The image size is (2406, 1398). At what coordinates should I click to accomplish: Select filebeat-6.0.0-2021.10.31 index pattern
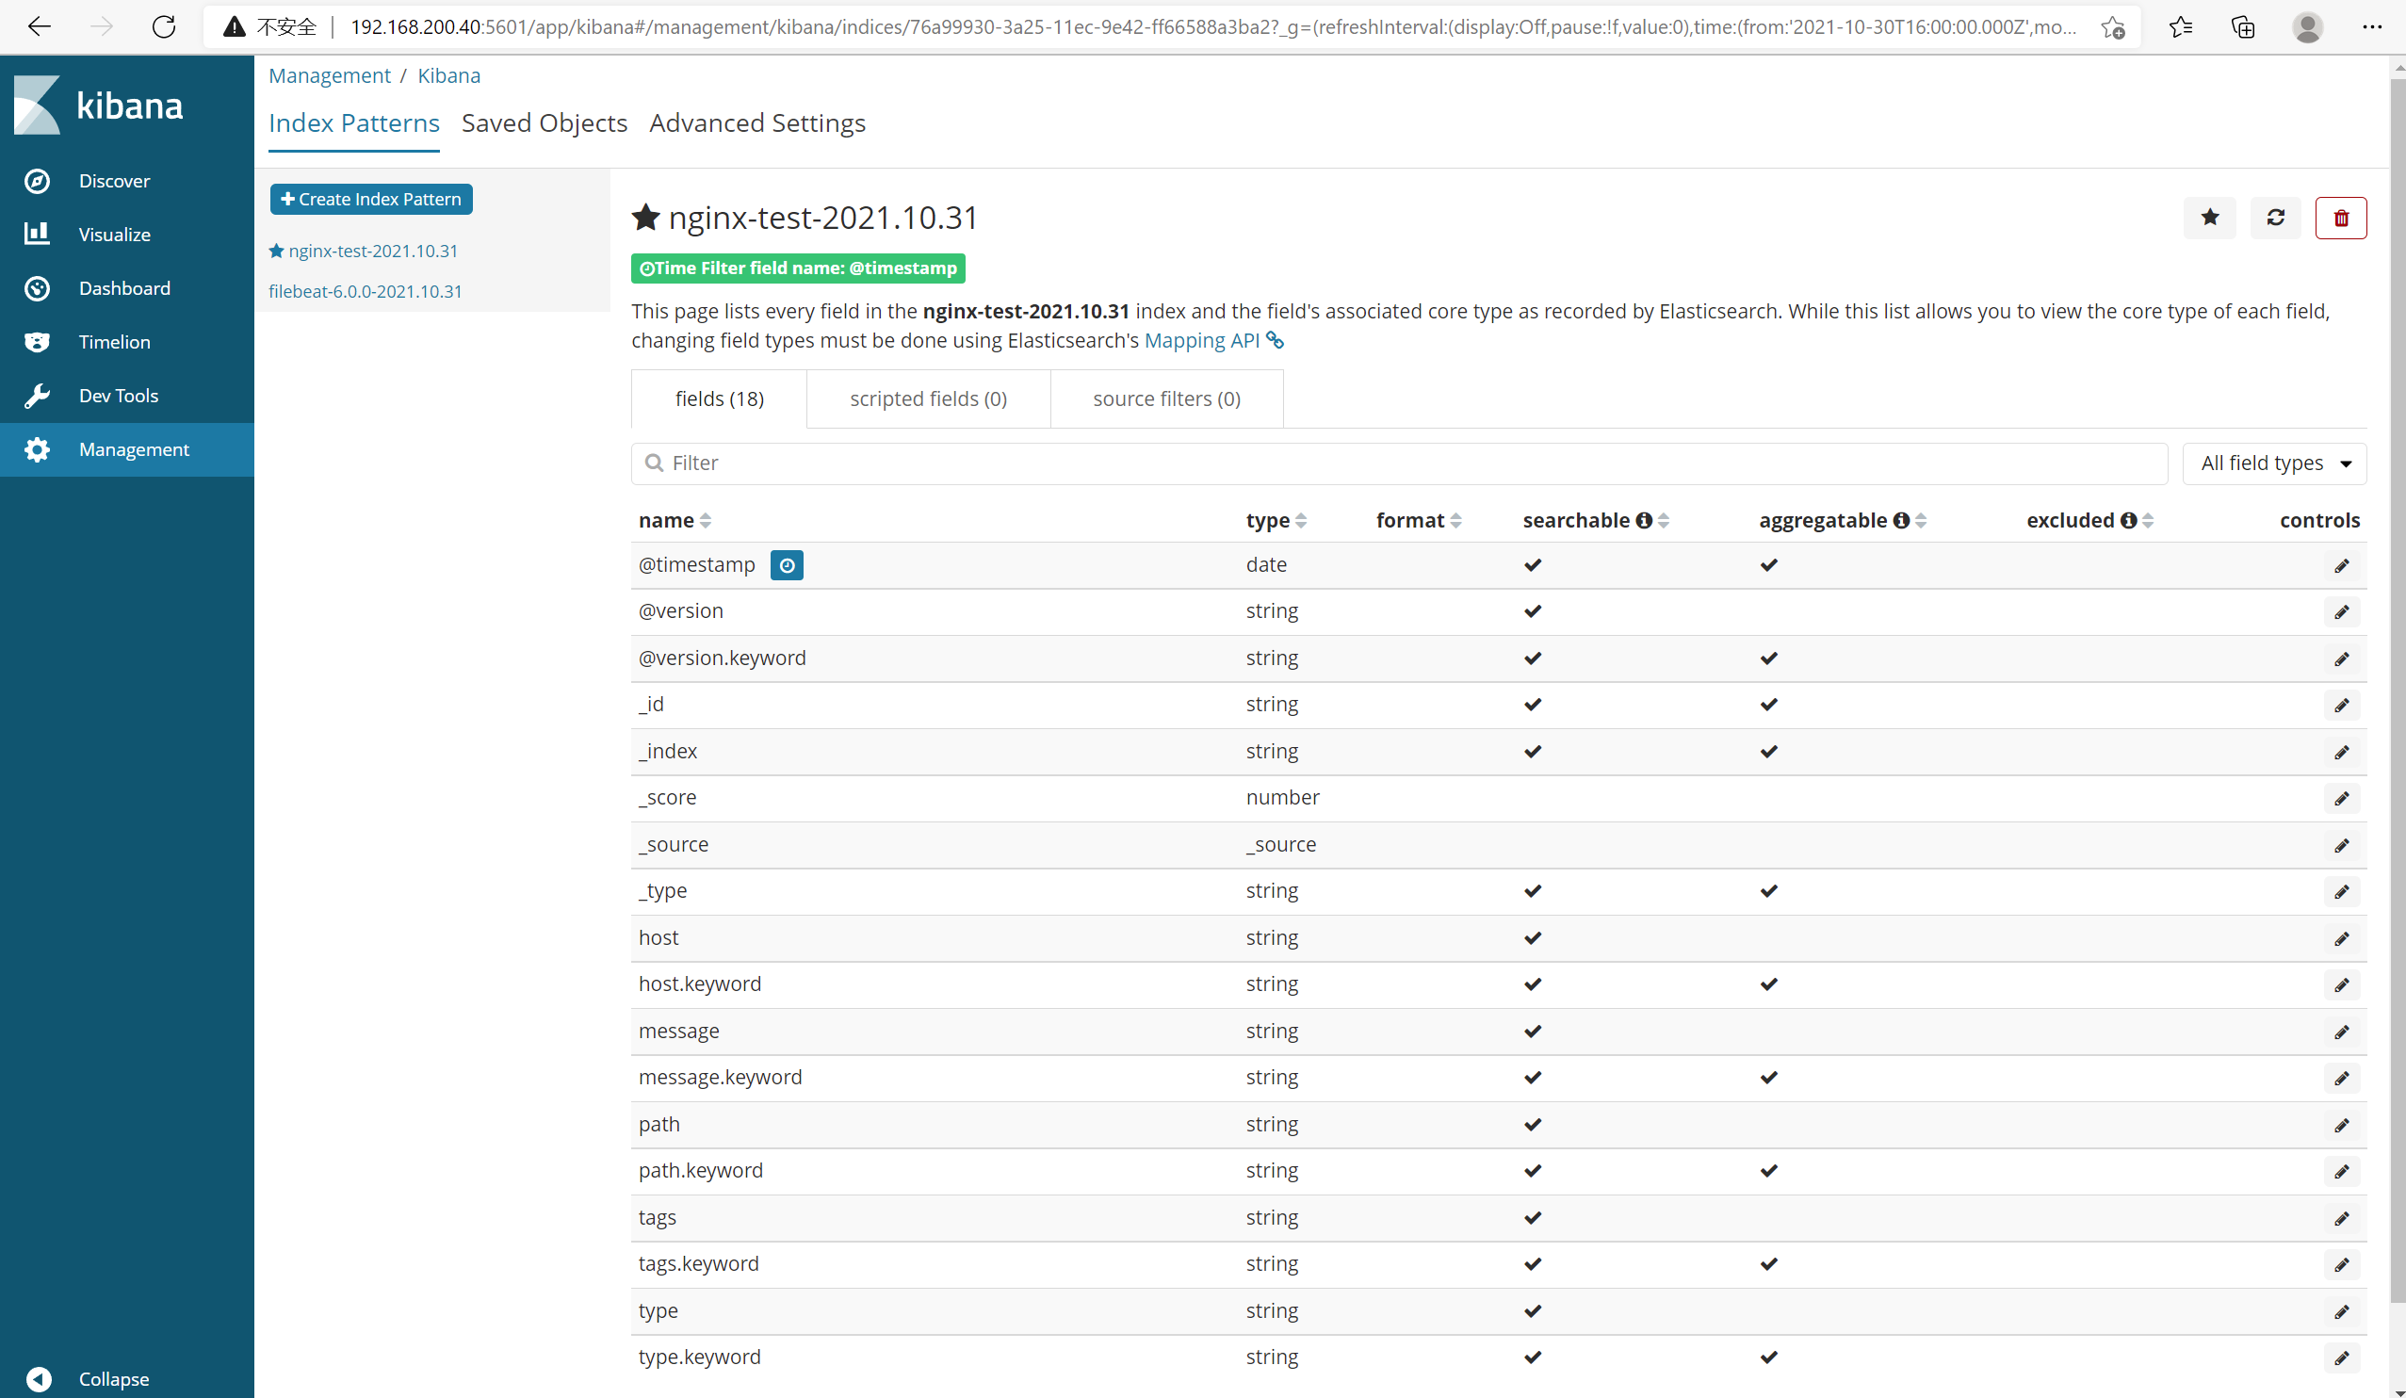[365, 291]
